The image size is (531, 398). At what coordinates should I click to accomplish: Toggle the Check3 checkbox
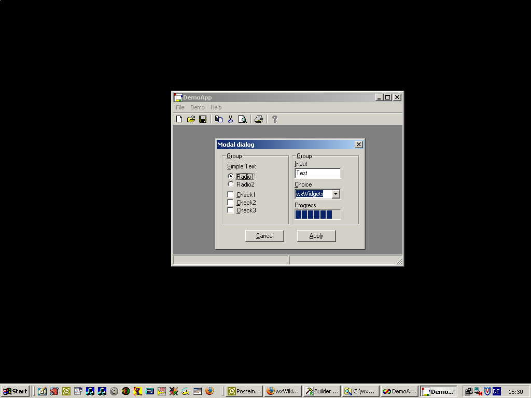click(231, 210)
